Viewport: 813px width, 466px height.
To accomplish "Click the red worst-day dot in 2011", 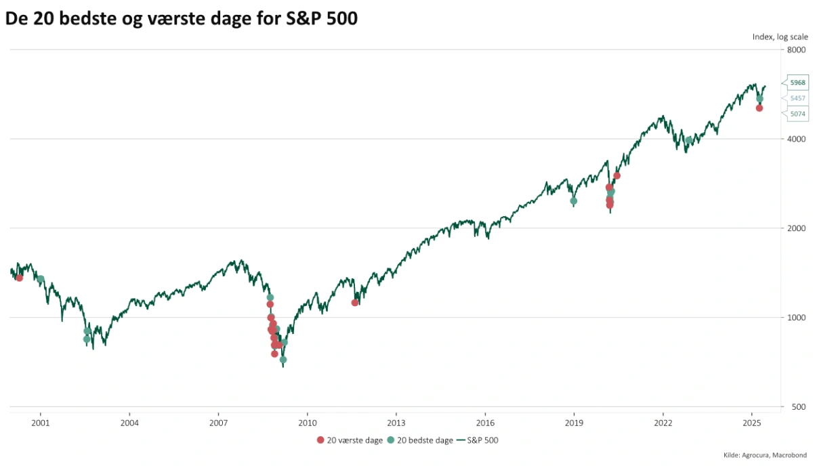I will pyautogui.click(x=354, y=303).
